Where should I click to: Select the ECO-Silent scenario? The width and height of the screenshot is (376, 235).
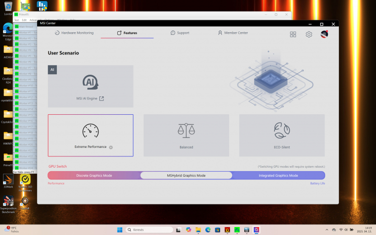tap(282, 136)
